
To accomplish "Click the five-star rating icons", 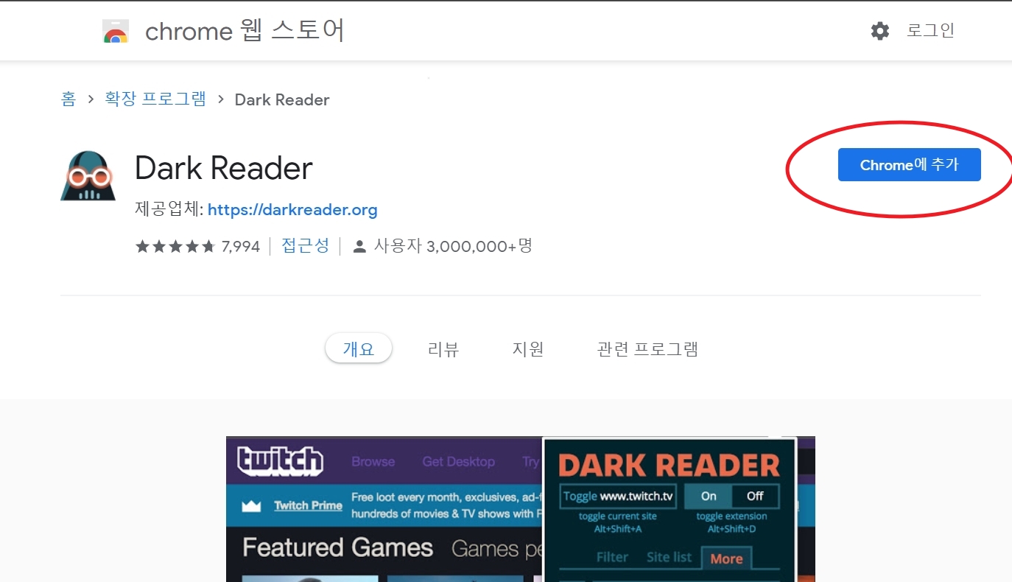I will [175, 247].
